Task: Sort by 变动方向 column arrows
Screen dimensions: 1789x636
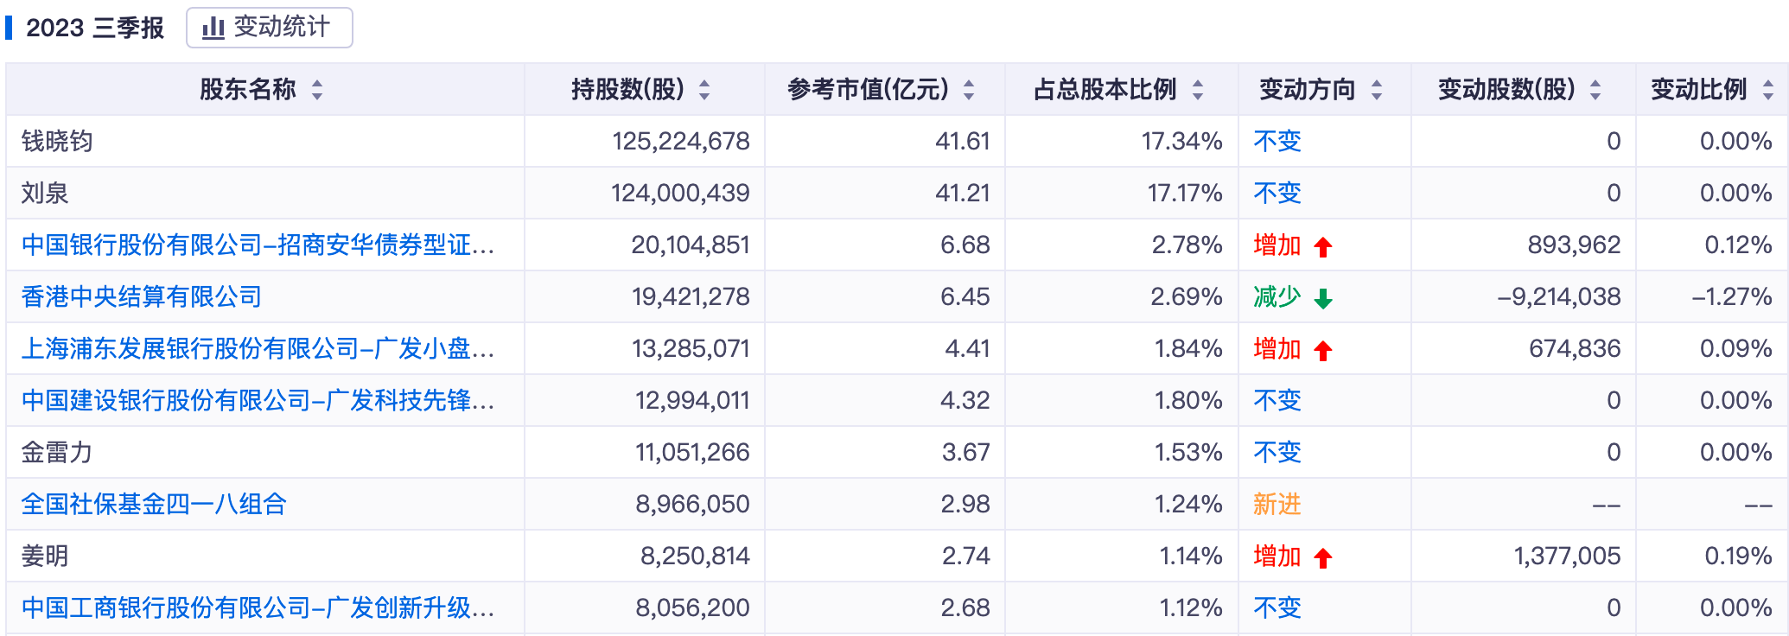Action: (x=1377, y=89)
